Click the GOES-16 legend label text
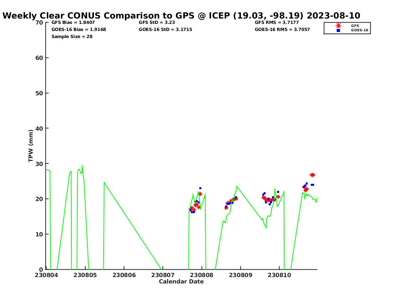Screen dimensions: 404x303 click(x=360, y=30)
